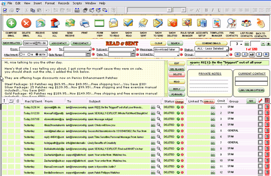
Task: Open Form View icon
Action: point(99,23)
